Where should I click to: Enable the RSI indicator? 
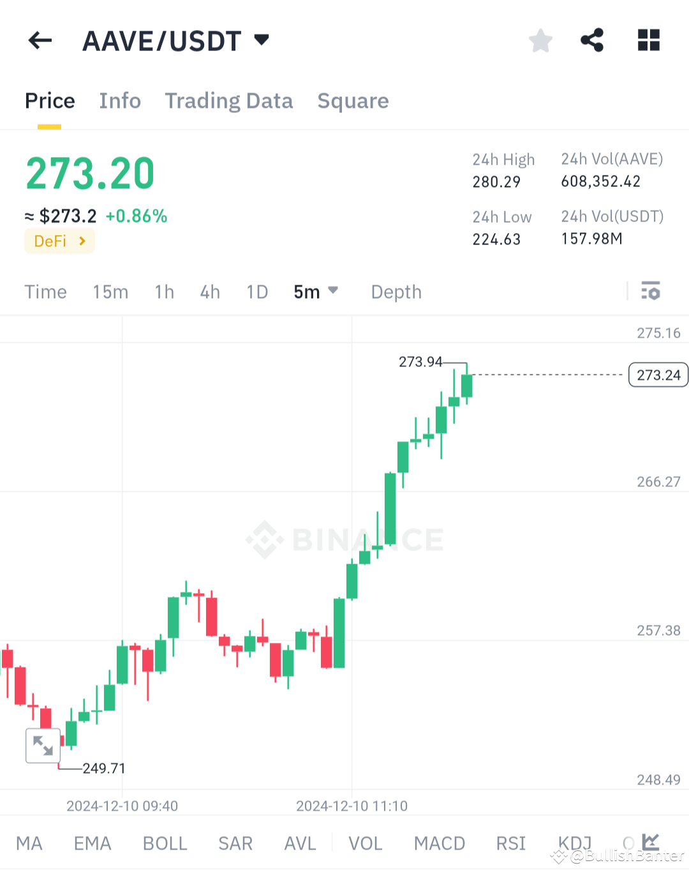[x=510, y=843]
